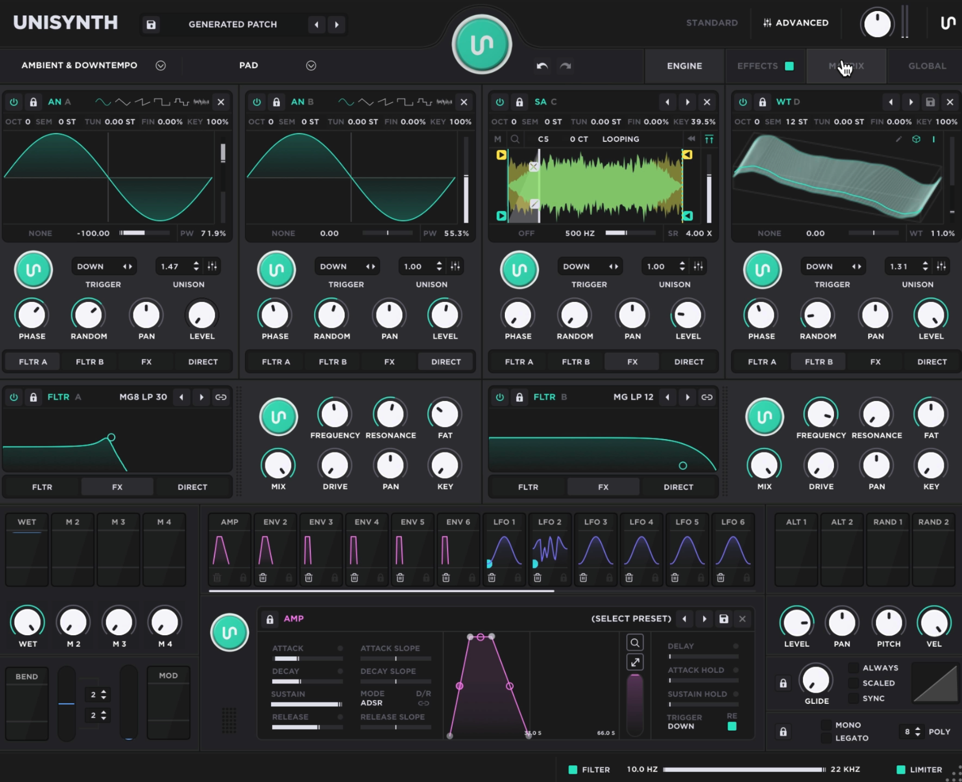
Task: Route oscillator AN B to Direct
Action: pyautogui.click(x=446, y=362)
